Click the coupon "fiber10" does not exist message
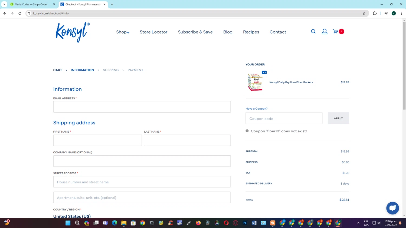This screenshot has width=406, height=228. 279,131
